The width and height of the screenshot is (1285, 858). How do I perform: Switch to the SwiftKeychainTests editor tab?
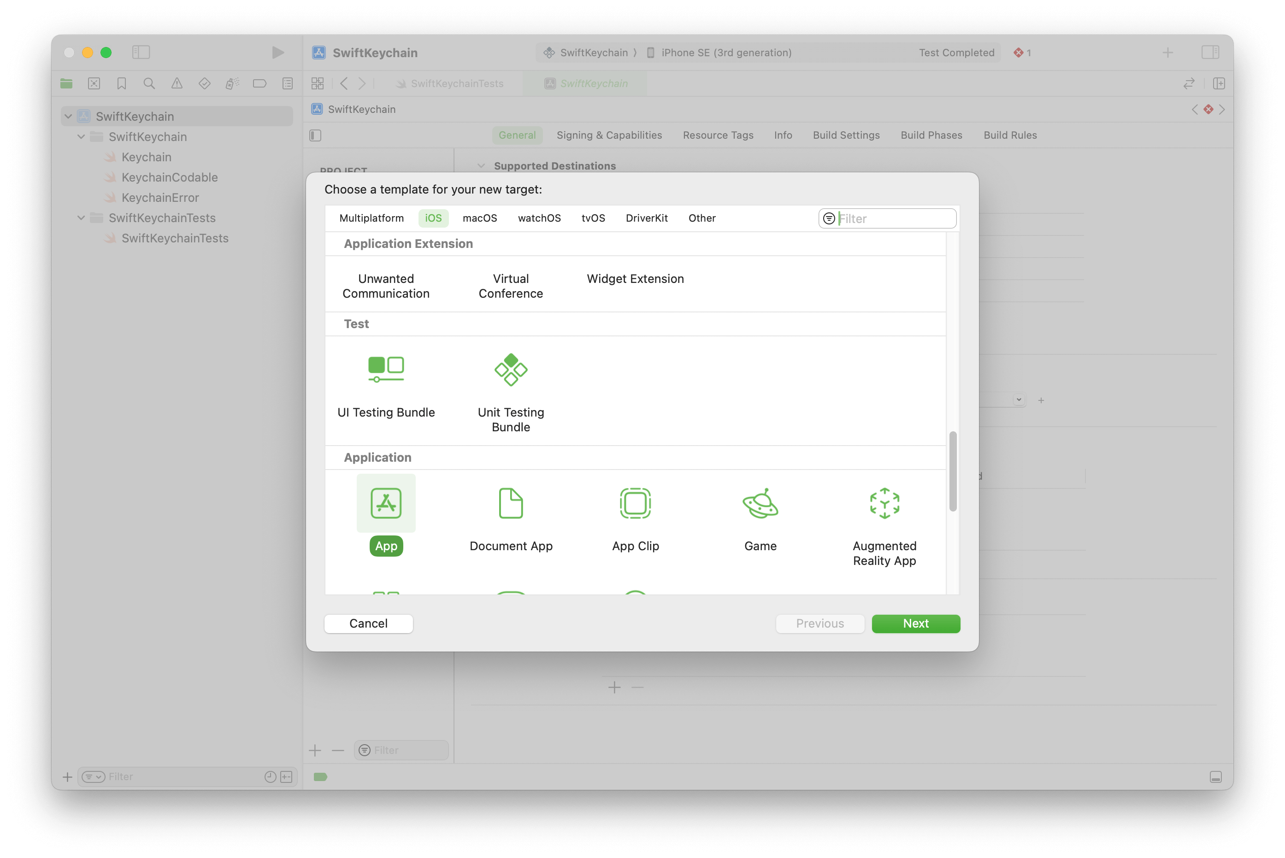click(x=450, y=83)
